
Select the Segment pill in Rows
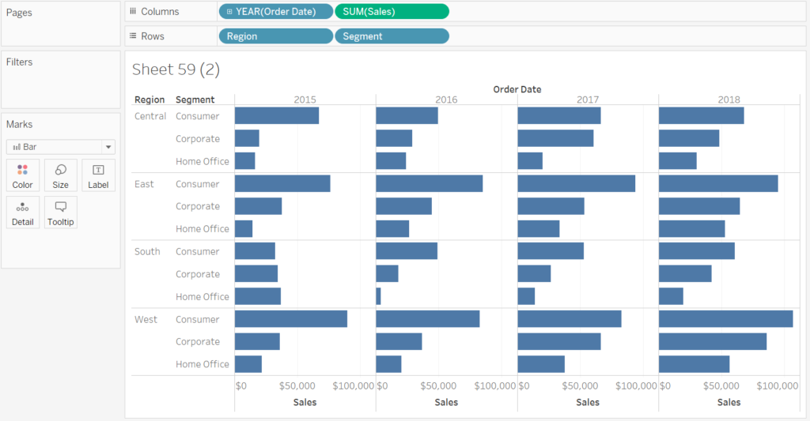(392, 36)
